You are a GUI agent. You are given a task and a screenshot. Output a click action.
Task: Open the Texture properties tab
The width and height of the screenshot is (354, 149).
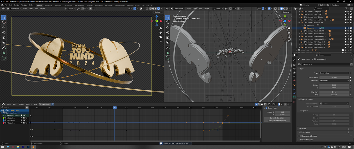[x=294, y=102]
